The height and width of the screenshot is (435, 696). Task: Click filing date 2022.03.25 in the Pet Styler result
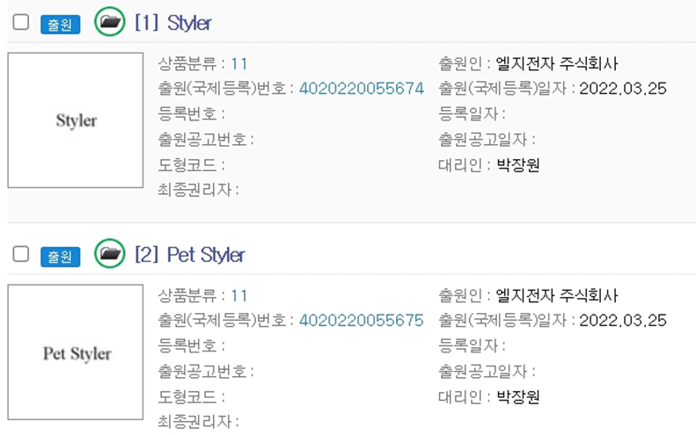[623, 320]
